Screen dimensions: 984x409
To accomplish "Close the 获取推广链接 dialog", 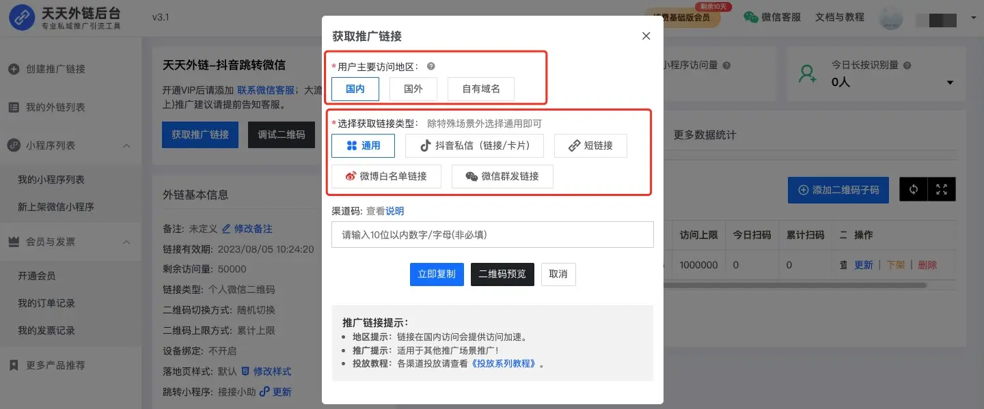I will pyautogui.click(x=646, y=36).
